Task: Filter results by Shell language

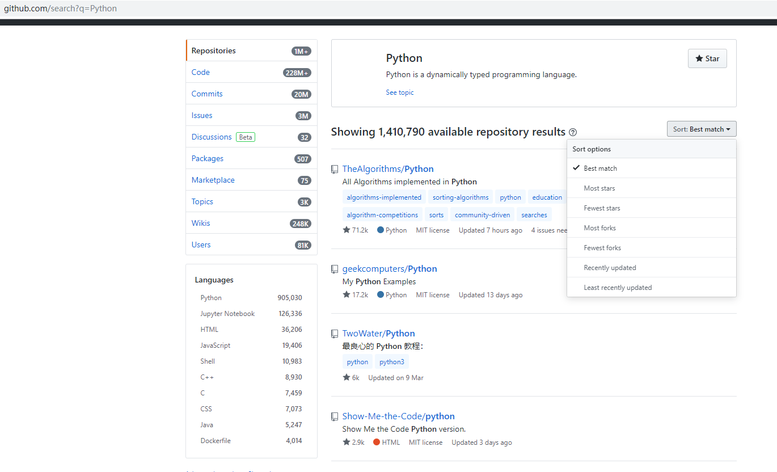Action: (x=251, y=361)
